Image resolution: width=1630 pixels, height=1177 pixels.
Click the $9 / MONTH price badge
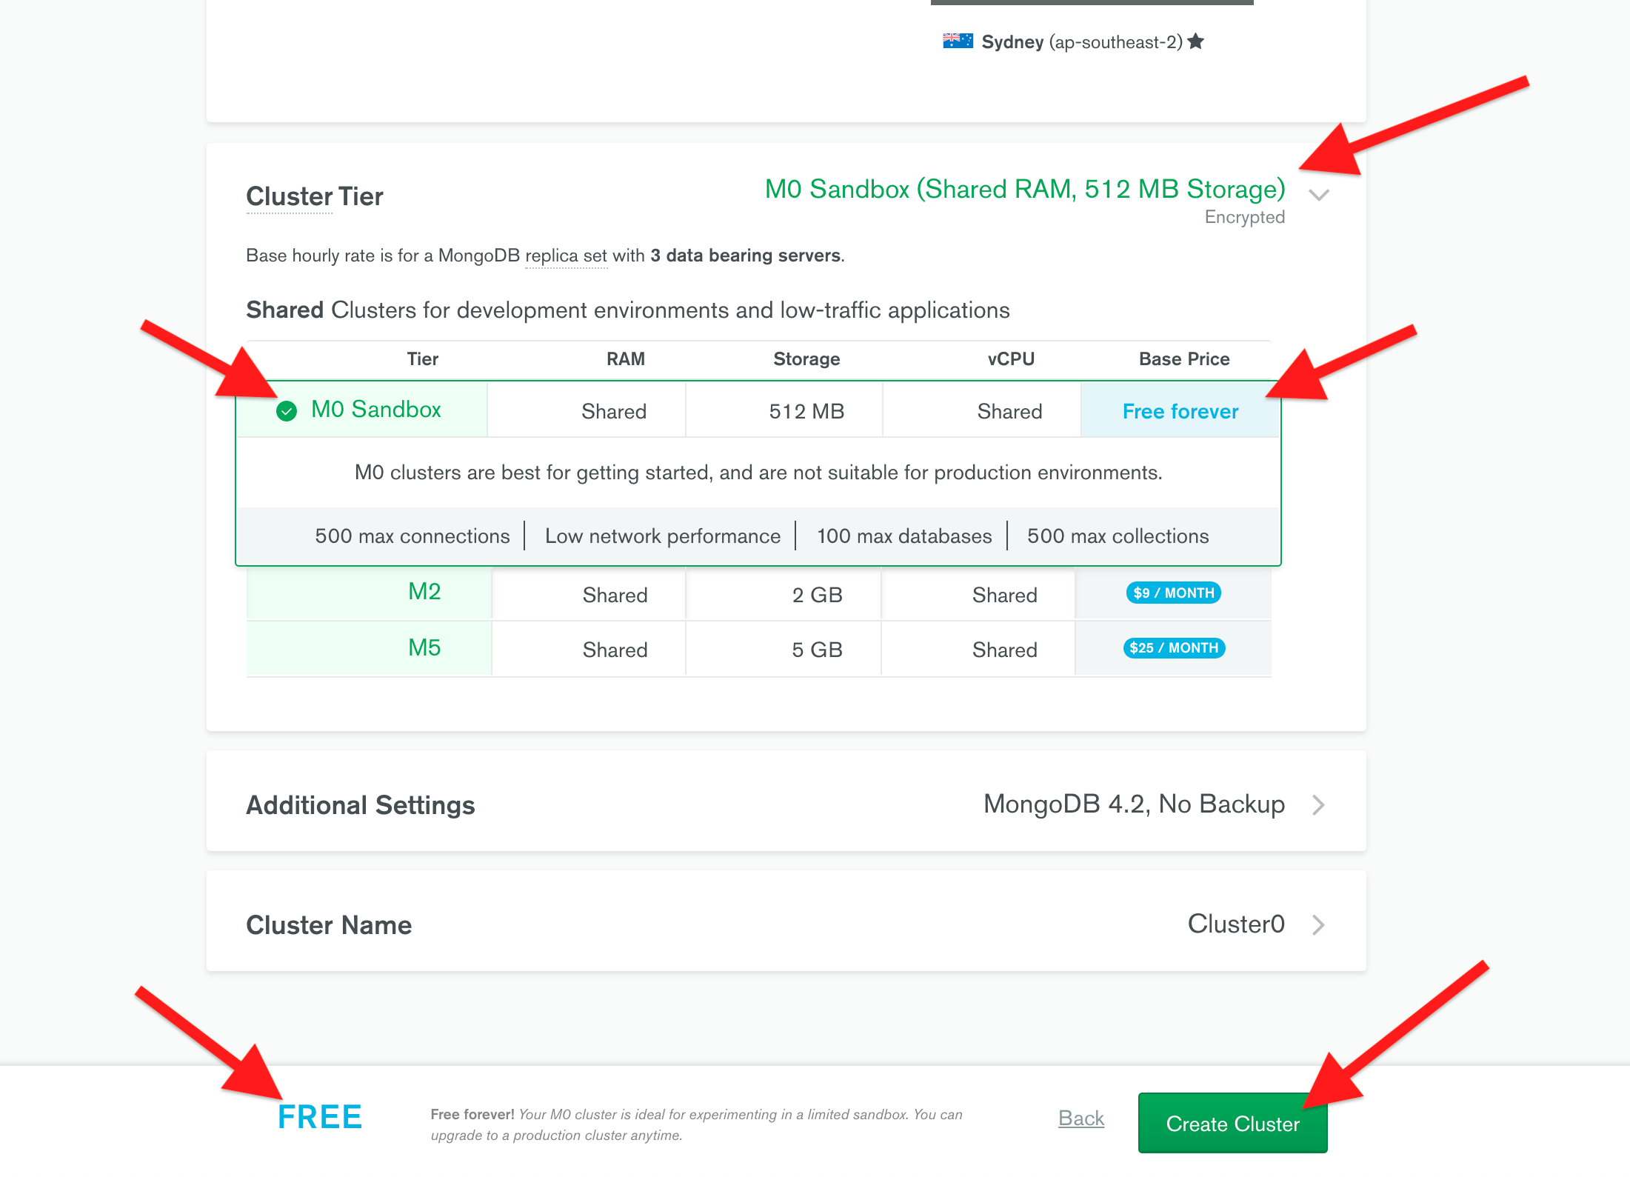pyautogui.click(x=1173, y=593)
